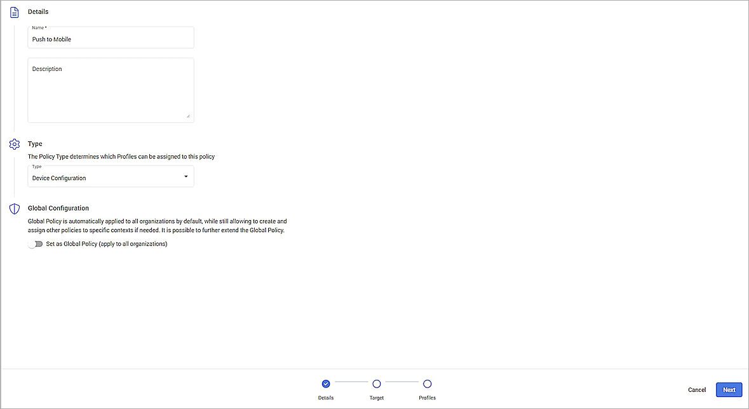The height and width of the screenshot is (409, 749).
Task: Click inside the Description text area
Action: (x=111, y=89)
